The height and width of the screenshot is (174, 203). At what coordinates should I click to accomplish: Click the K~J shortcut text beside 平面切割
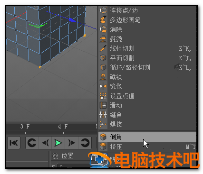[x=185, y=58]
